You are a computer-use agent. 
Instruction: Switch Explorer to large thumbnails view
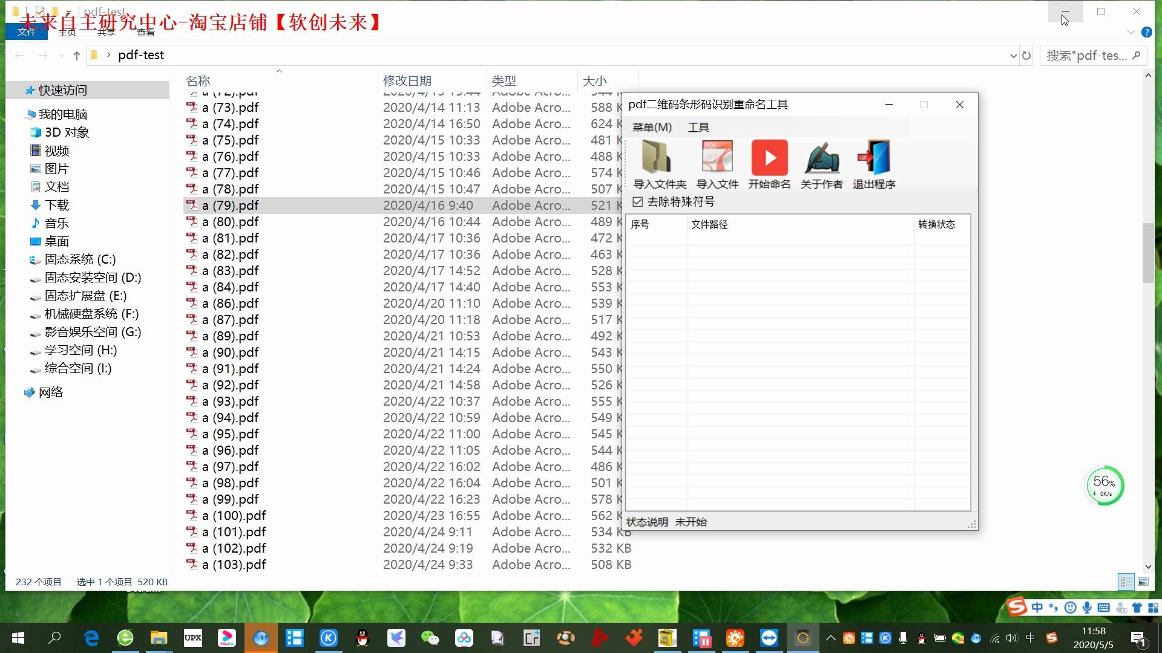[1143, 582]
